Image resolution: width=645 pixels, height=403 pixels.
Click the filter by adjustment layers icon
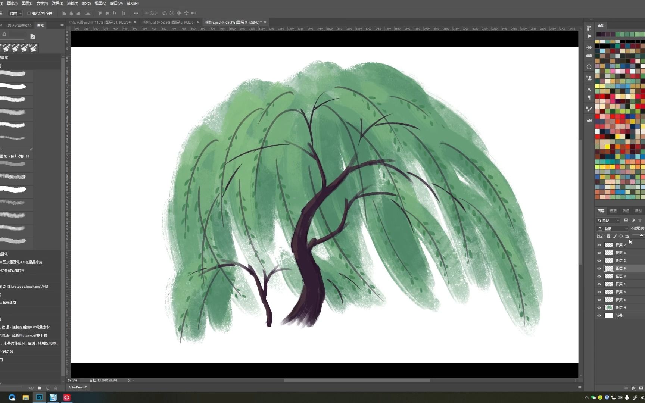point(633,220)
